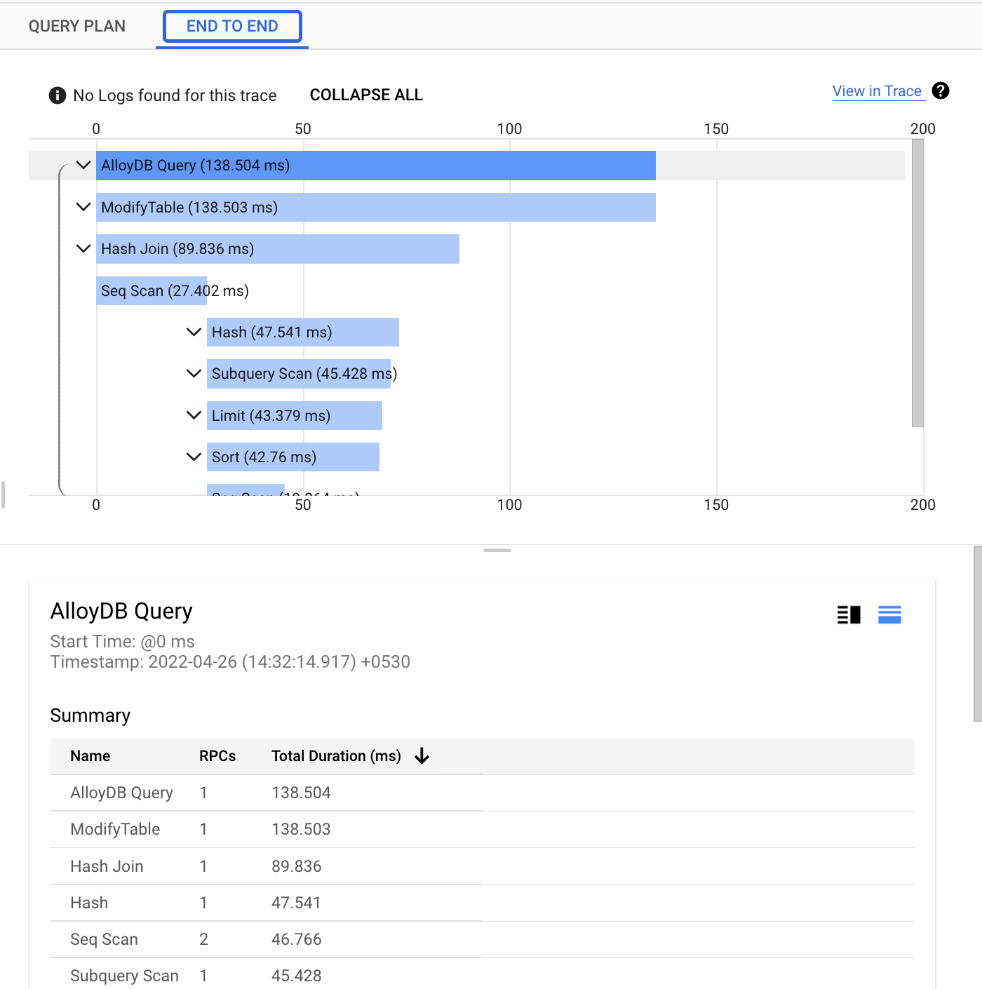Select the Subquery Scan (45.428 ms) bar
This screenshot has width=982, height=989.
point(299,374)
